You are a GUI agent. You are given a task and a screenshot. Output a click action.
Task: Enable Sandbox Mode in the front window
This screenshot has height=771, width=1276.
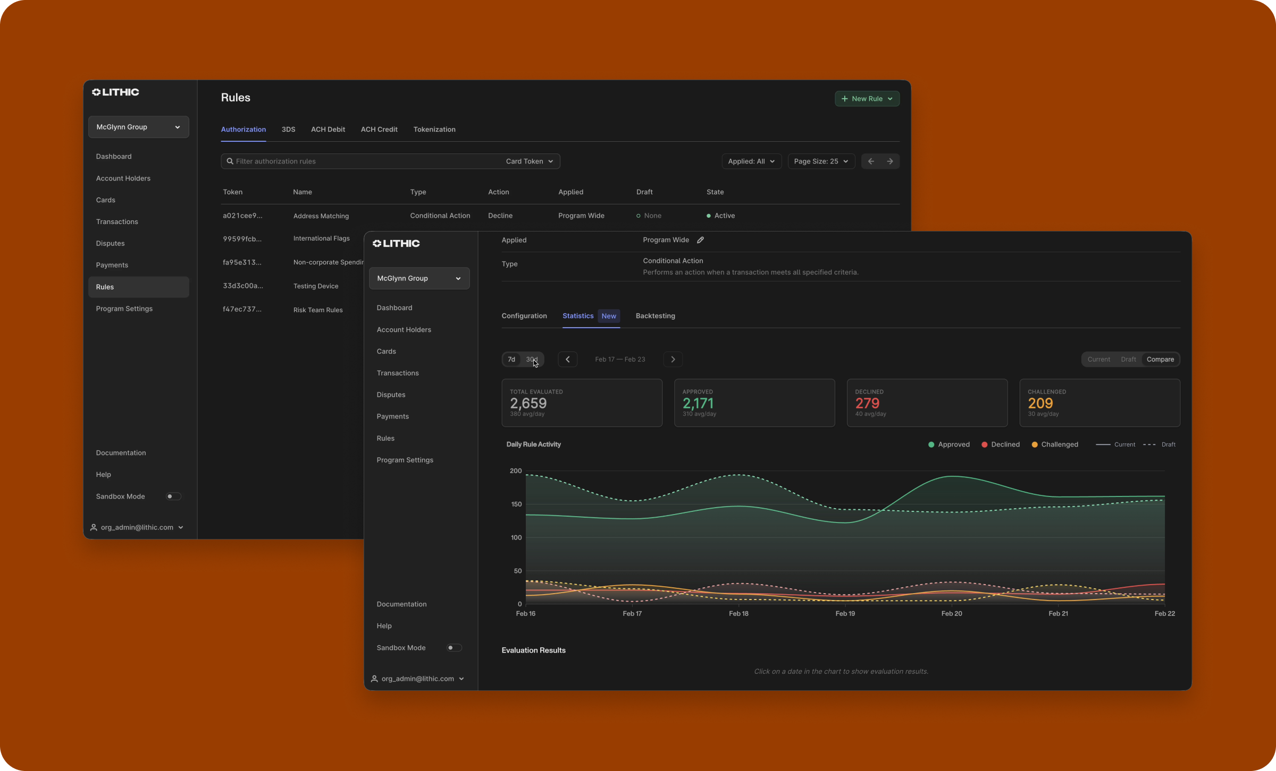click(453, 647)
